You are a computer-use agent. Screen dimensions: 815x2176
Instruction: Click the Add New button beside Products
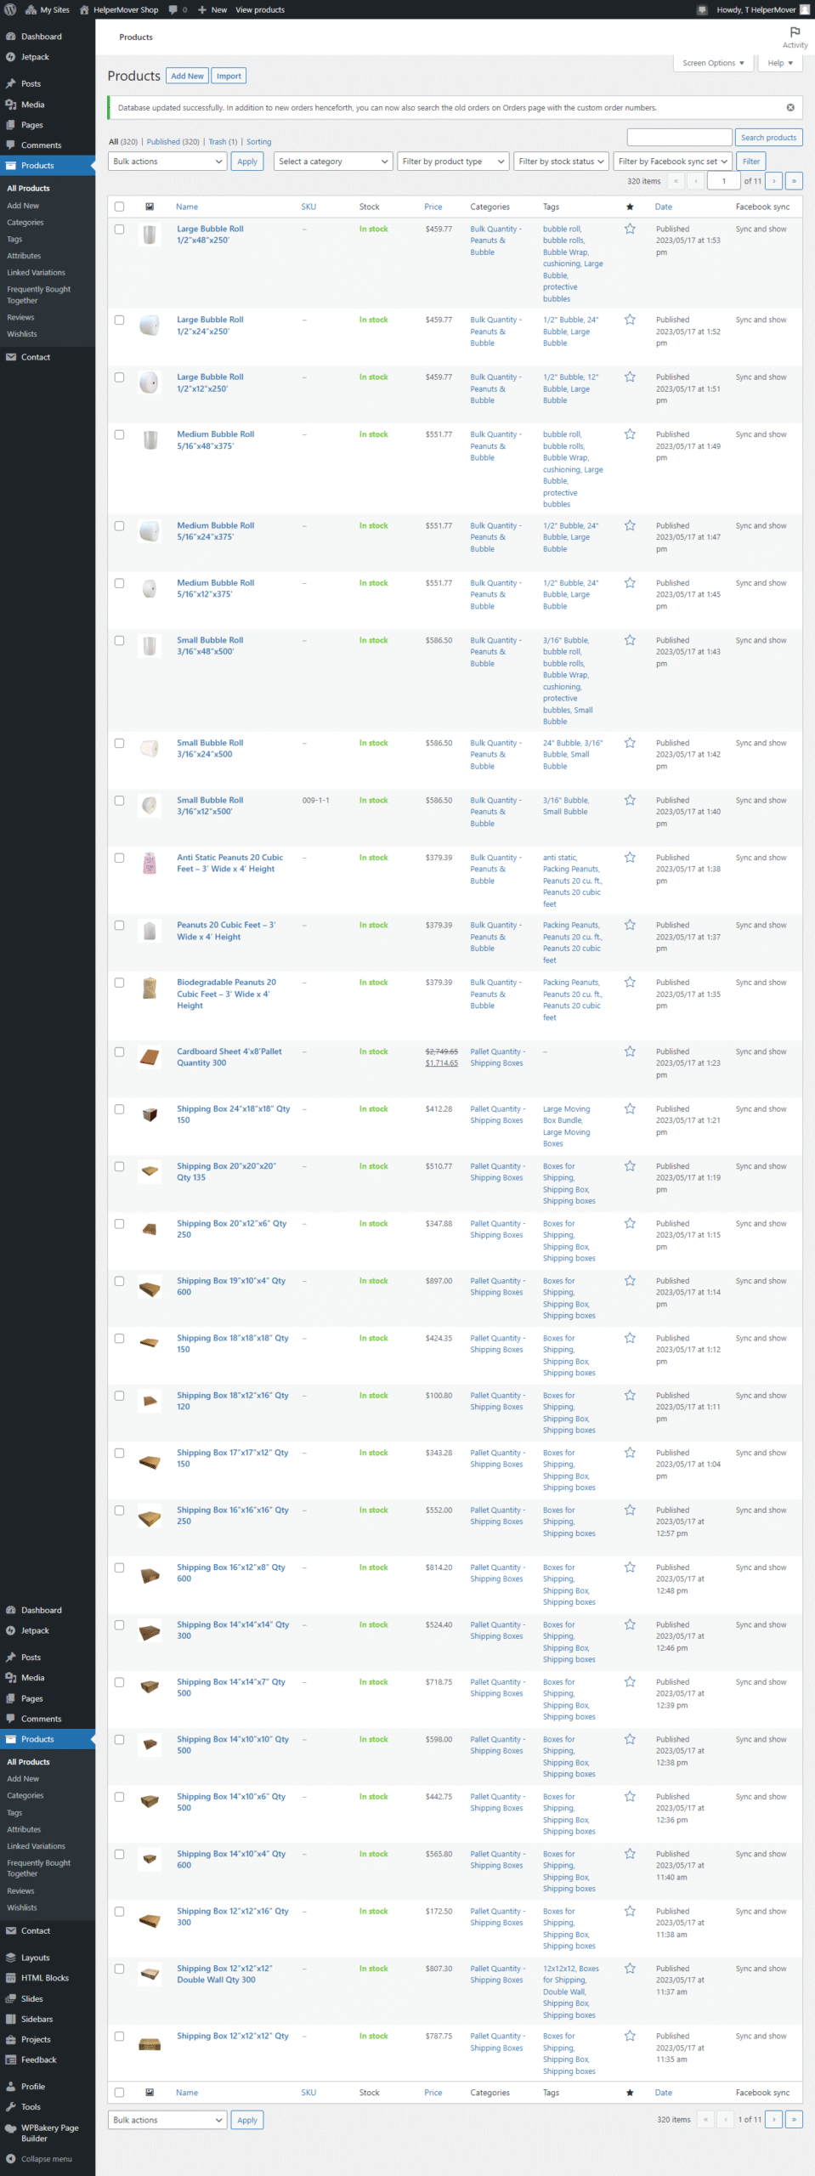pos(187,76)
